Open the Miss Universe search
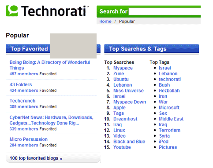This screenshot has height=168, width=213. click(x=128, y=91)
